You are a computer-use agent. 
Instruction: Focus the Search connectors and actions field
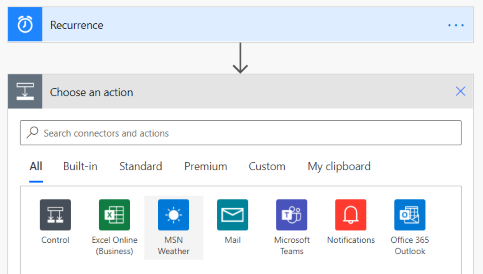coord(241,133)
